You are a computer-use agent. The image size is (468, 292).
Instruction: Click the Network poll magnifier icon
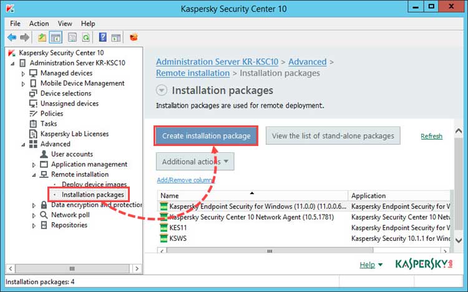(x=44, y=215)
